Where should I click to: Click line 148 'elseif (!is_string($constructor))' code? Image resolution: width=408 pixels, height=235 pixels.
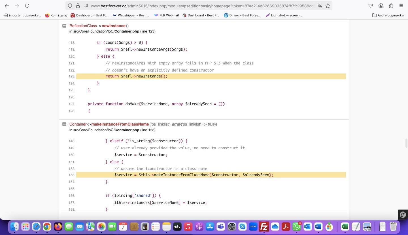tap(146, 141)
